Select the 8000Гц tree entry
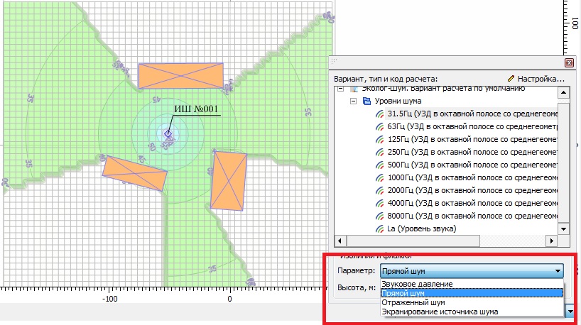 (469, 216)
